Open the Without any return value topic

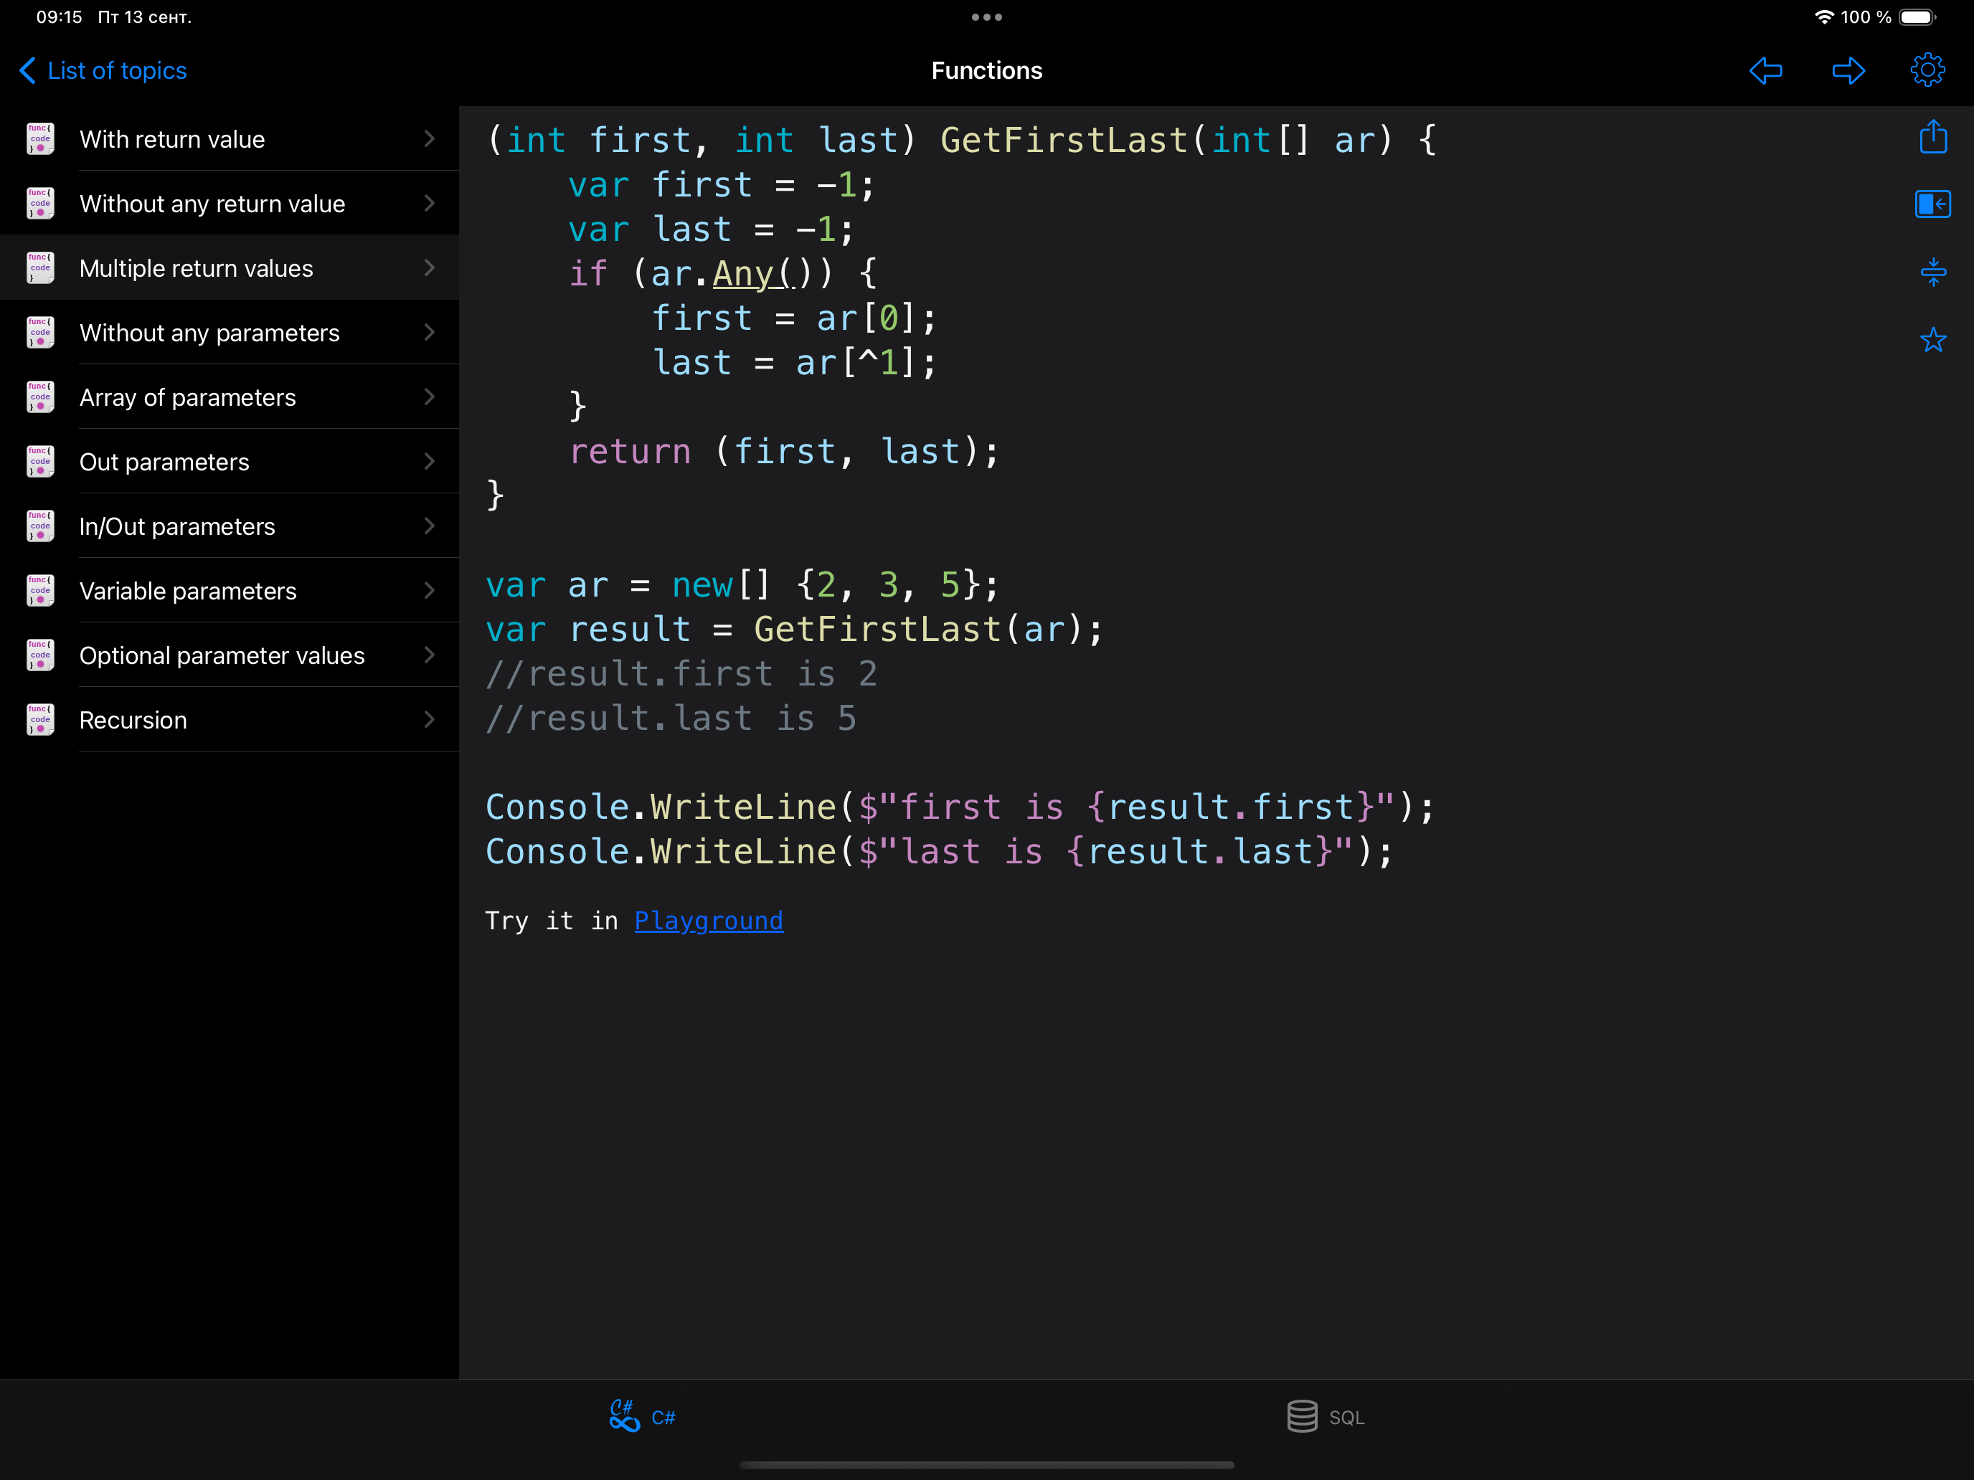[x=230, y=204]
